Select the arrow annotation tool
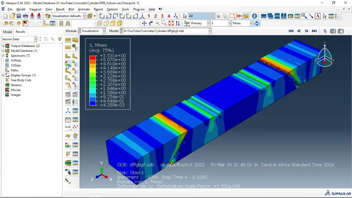The width and height of the screenshot is (352, 198). pyautogui.click(x=311, y=16)
